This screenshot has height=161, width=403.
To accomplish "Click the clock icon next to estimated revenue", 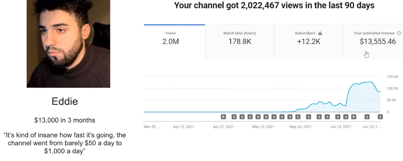I will pyautogui.click(x=399, y=33).
